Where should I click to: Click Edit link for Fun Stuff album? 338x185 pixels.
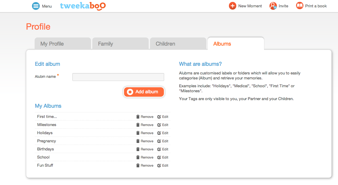(165, 165)
